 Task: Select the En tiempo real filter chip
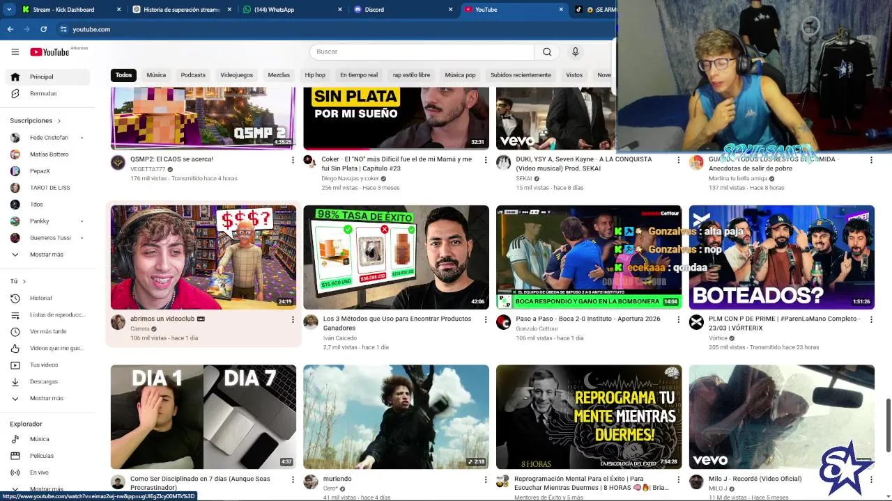(x=359, y=75)
